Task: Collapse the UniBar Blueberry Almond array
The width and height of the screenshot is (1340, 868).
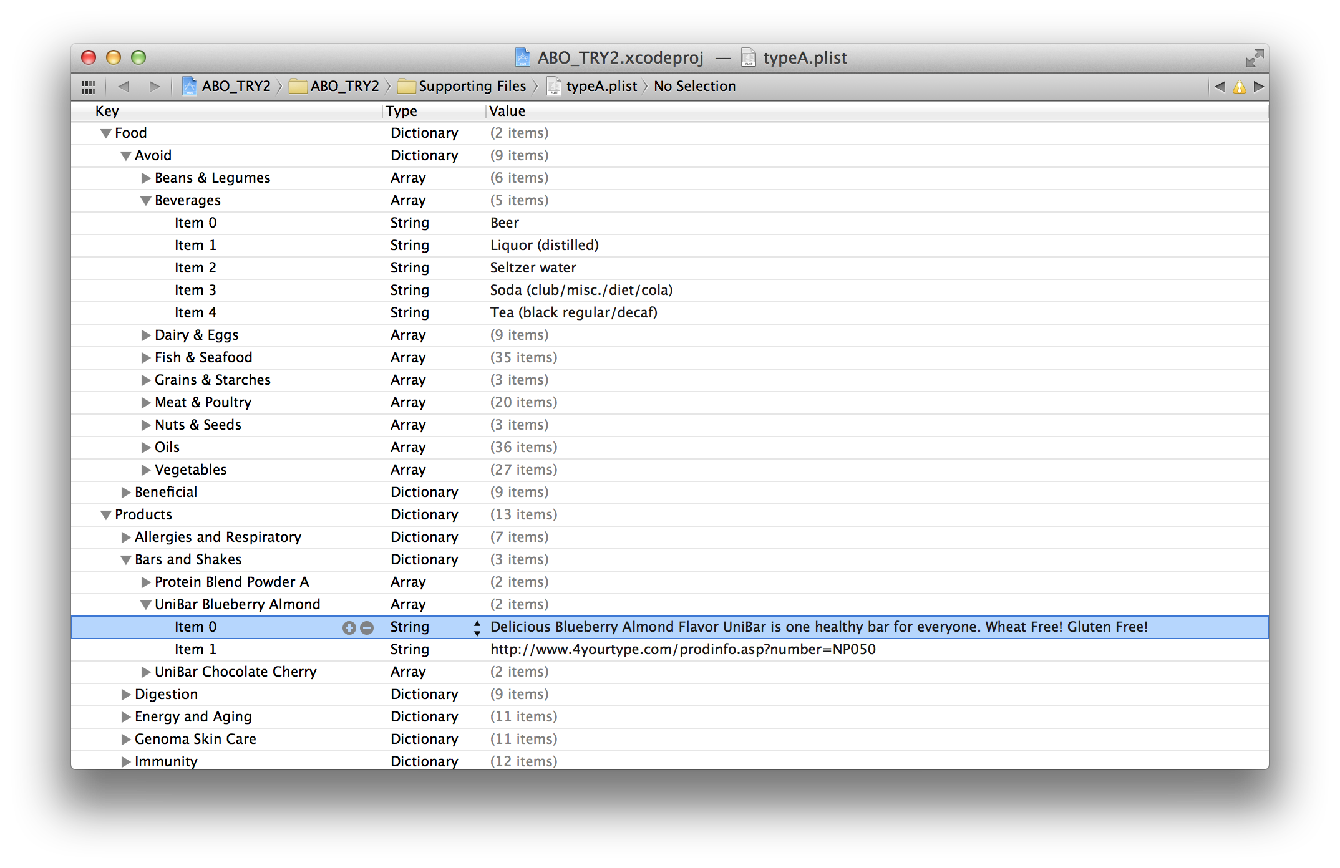Action: 146,605
